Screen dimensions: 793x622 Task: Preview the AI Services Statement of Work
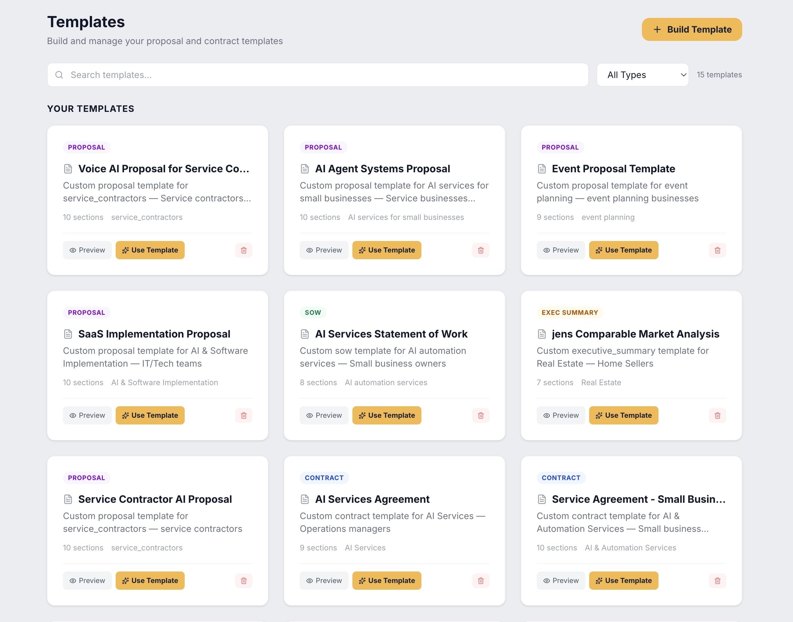pos(324,416)
